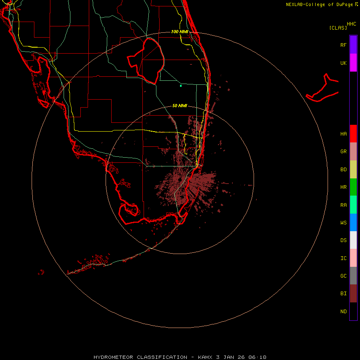This screenshot has height=360, width=360.
Task: Click the "BI" legend label
Action: click(x=343, y=294)
